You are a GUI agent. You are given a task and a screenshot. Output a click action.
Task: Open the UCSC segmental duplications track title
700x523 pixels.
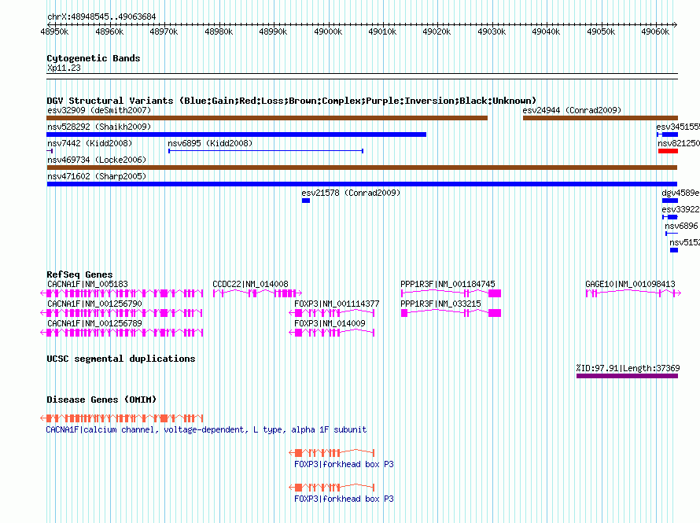pos(121,359)
